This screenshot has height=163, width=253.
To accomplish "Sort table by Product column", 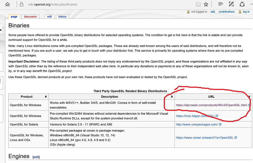I will coord(46,97).
